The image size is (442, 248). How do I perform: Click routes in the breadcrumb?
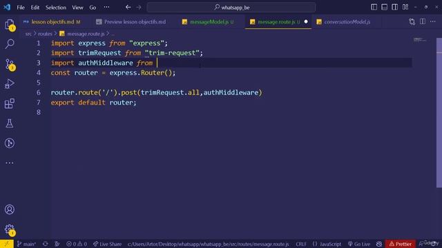click(x=45, y=34)
